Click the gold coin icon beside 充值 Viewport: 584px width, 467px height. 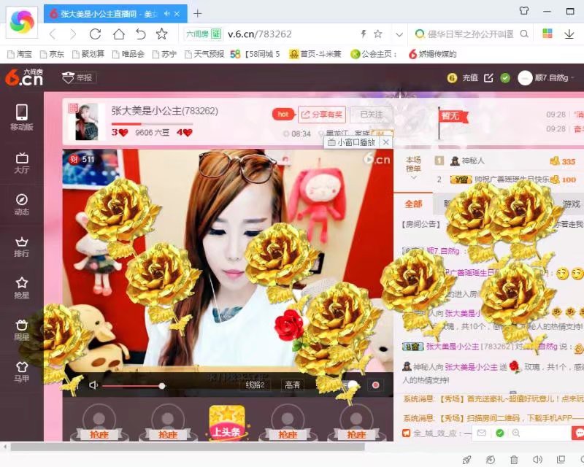tap(452, 78)
